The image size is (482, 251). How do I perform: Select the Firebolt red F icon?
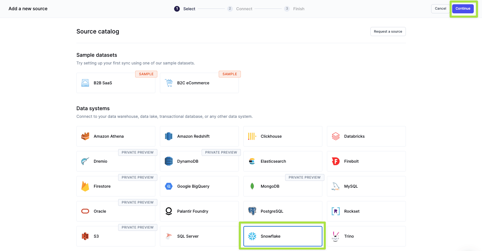click(x=336, y=161)
